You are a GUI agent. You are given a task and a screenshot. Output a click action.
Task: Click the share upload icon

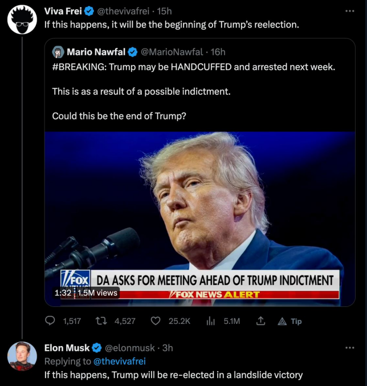click(261, 321)
